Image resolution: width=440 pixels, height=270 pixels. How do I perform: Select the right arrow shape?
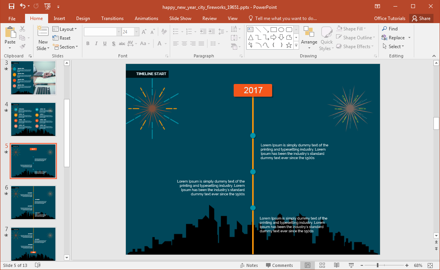[274, 37]
